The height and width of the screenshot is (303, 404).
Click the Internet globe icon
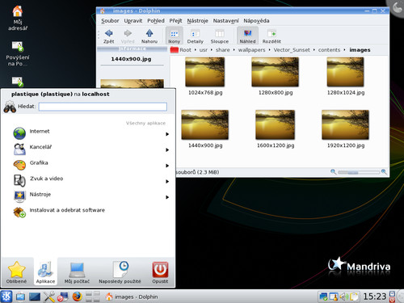(19, 133)
